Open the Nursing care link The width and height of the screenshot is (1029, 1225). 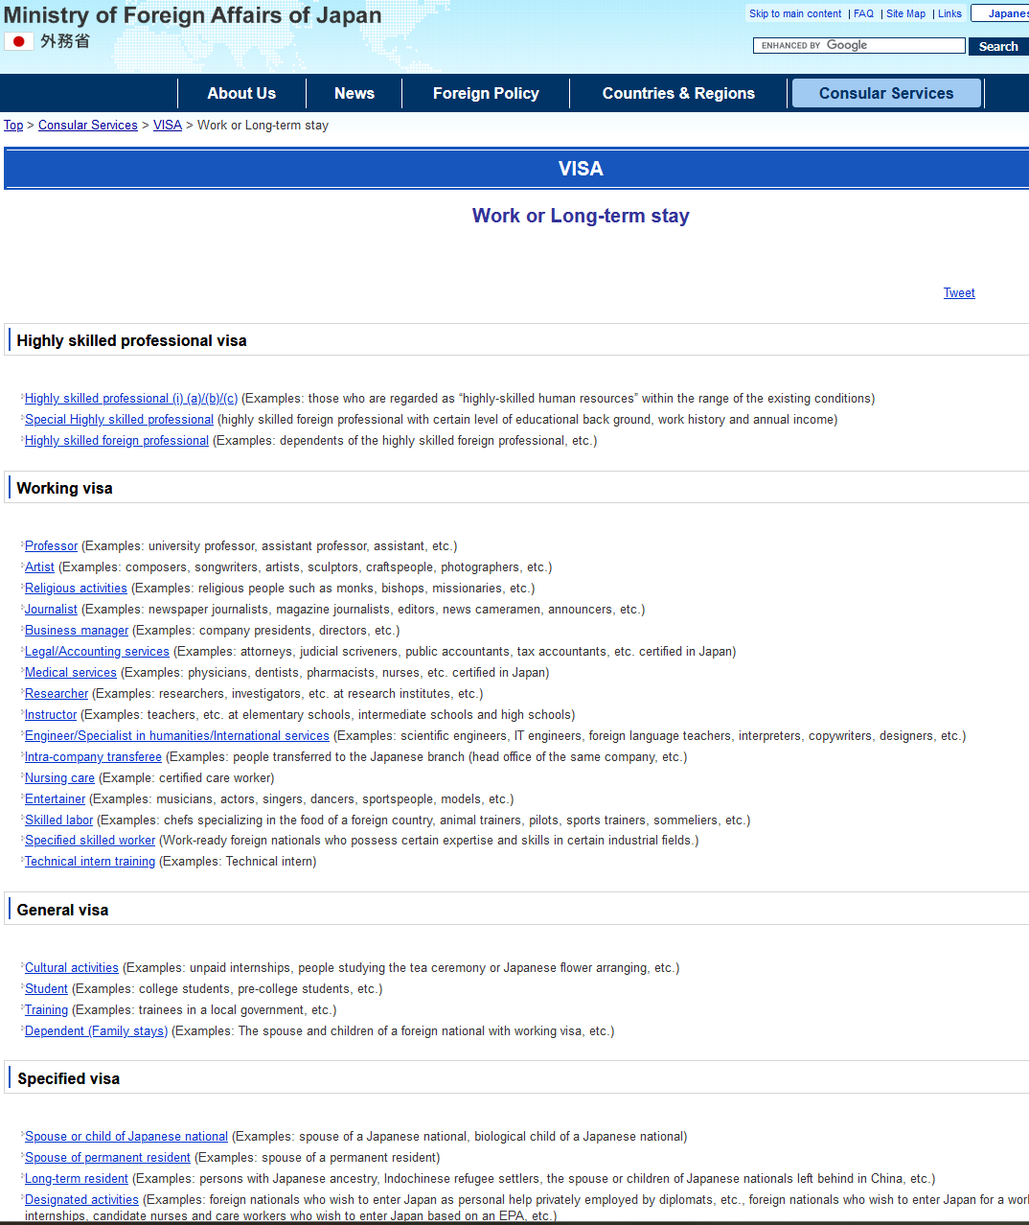pos(59,778)
